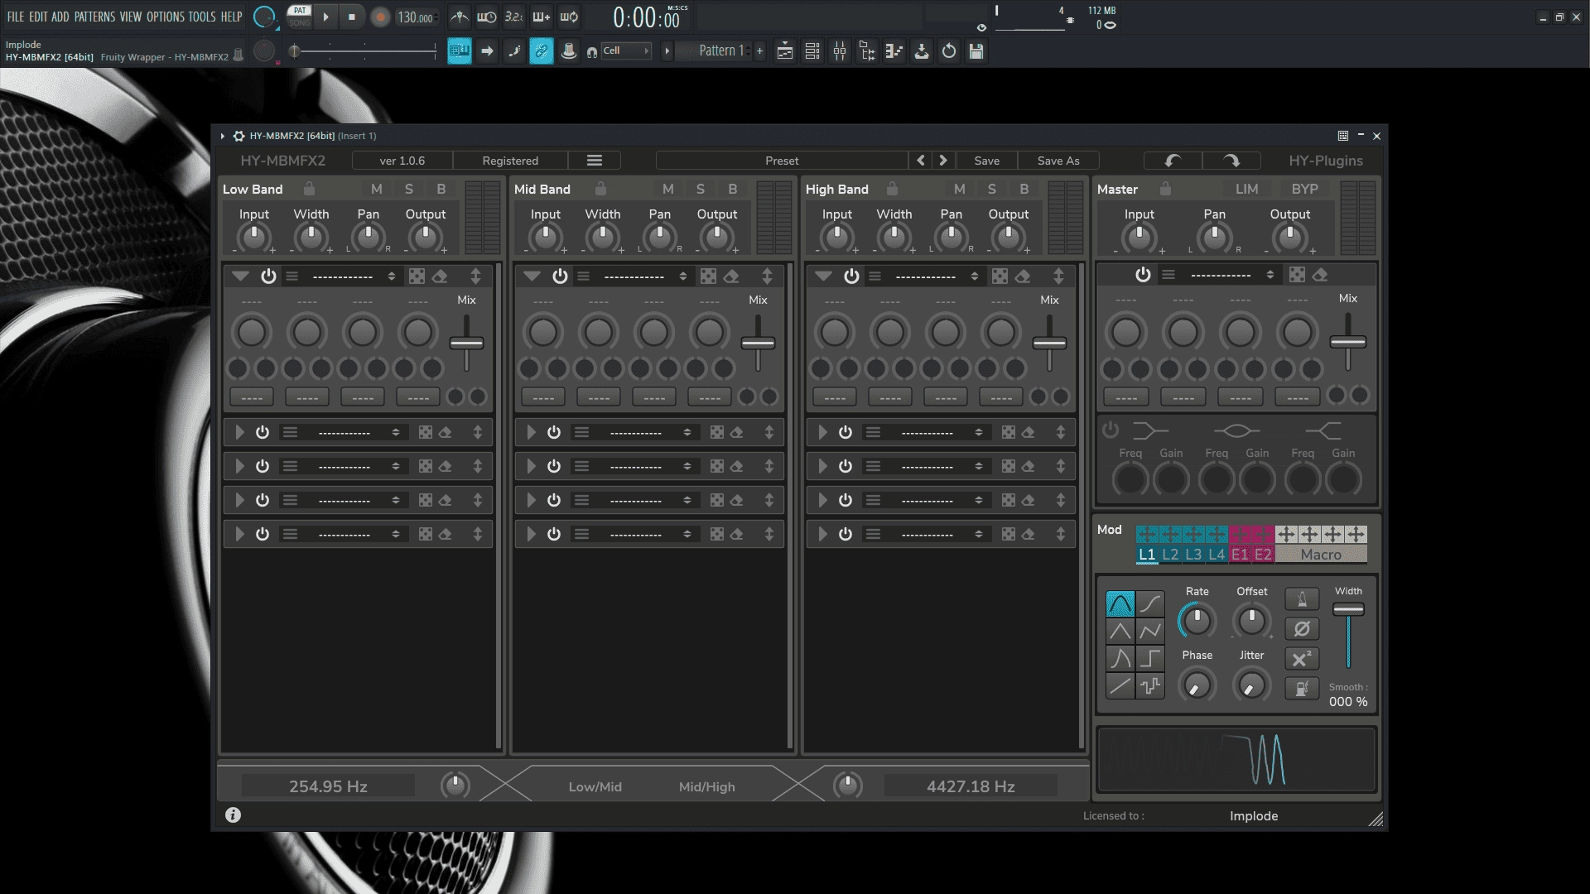Open the Cell snap dropdown
Screen dimensions: 1590x894
[626, 51]
